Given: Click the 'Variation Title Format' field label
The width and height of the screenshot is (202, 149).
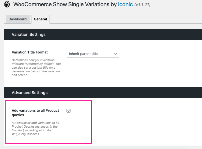Looking at the screenshot, I should coord(30,52).
